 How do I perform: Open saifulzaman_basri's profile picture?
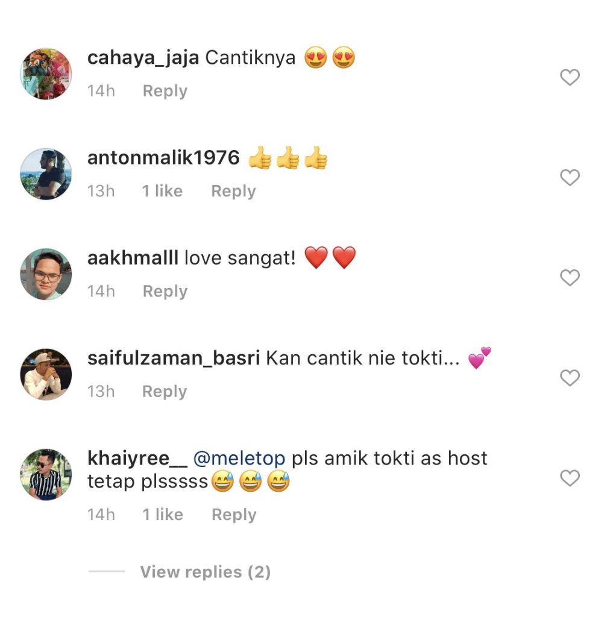46,374
